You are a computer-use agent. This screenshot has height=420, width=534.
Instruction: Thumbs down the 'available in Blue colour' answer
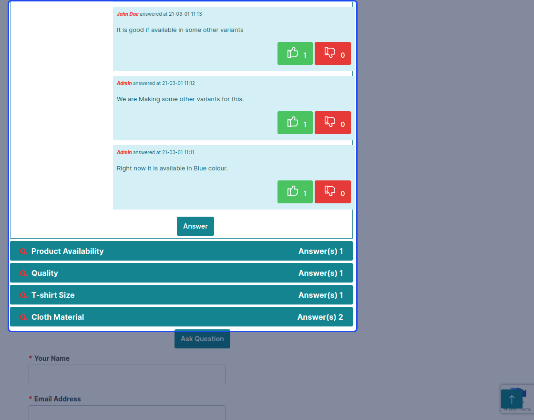click(333, 192)
